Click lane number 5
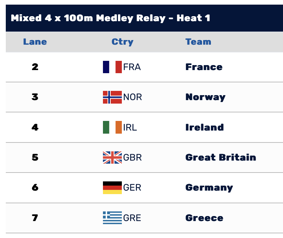This screenshot has height=238, width=283. (35, 158)
